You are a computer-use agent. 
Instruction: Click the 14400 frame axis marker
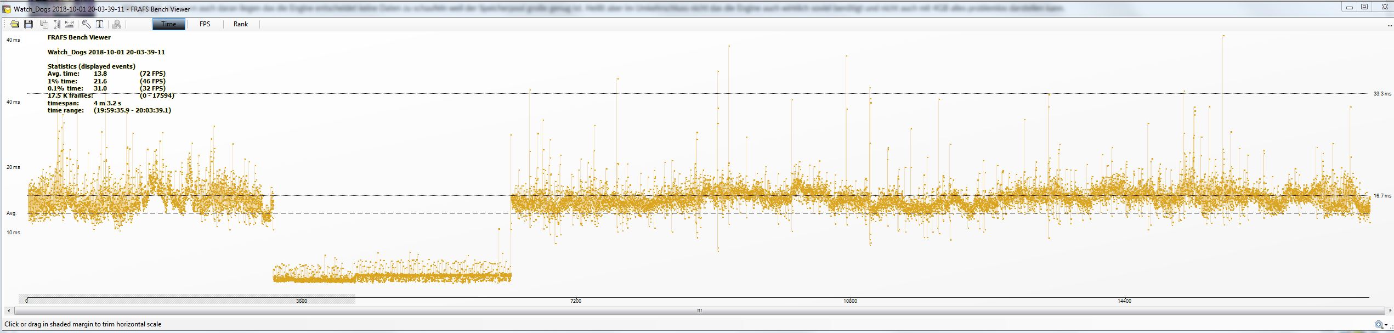[1124, 301]
